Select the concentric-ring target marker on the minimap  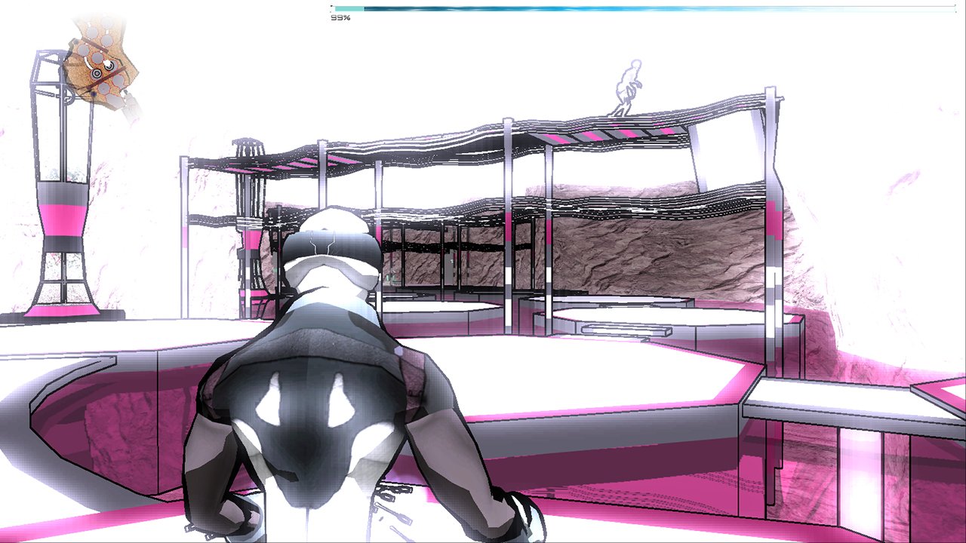(97, 73)
